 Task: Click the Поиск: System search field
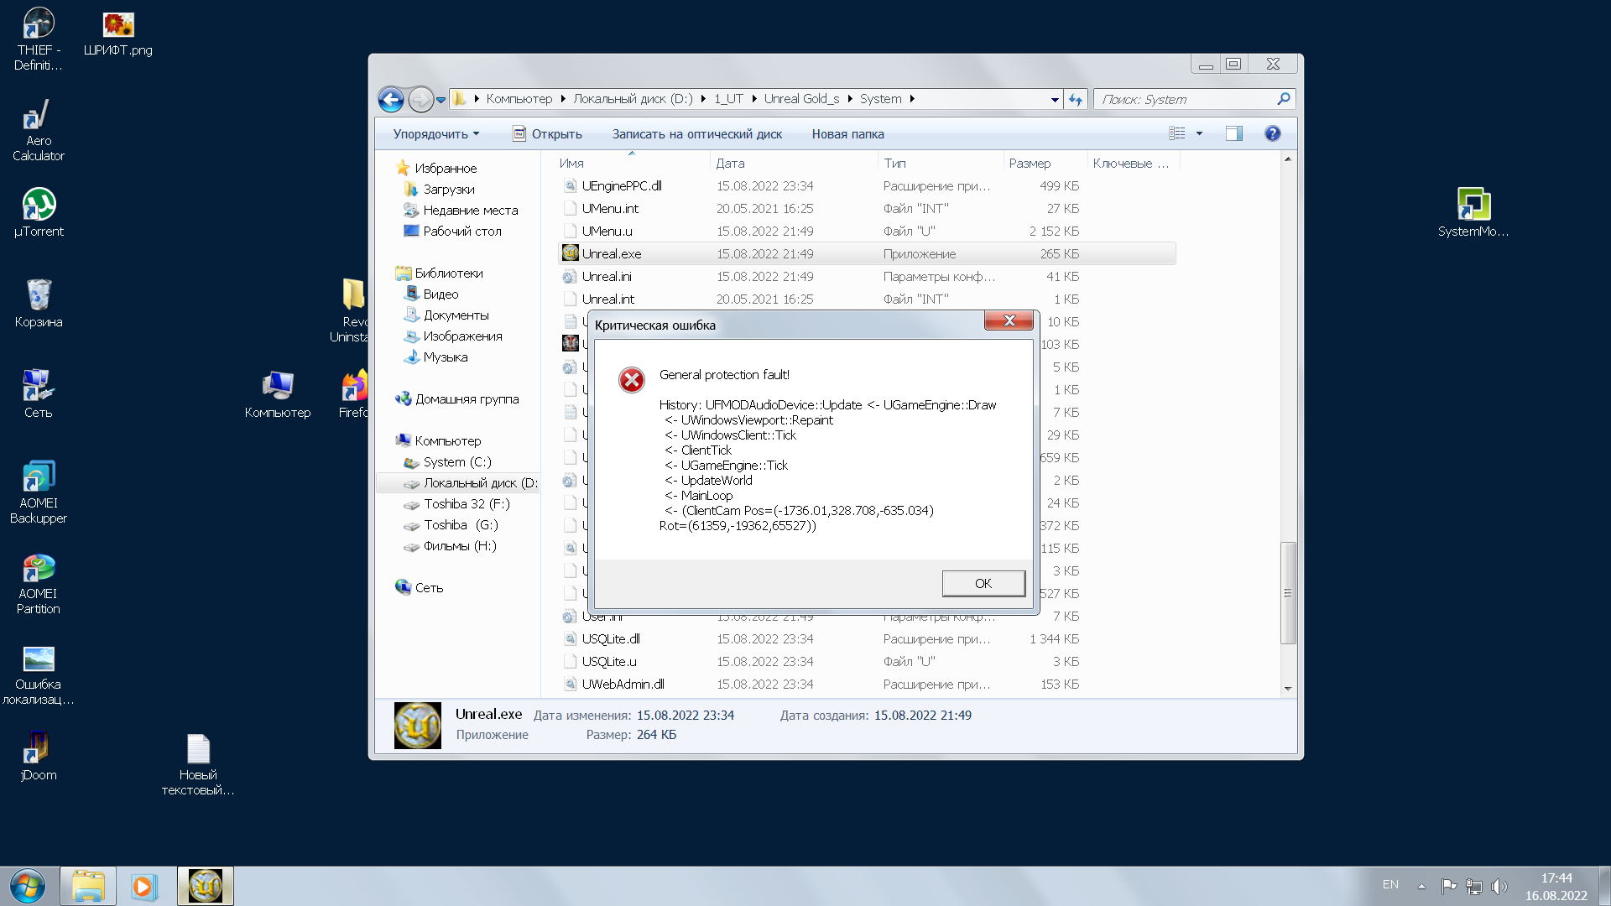click(x=1187, y=99)
